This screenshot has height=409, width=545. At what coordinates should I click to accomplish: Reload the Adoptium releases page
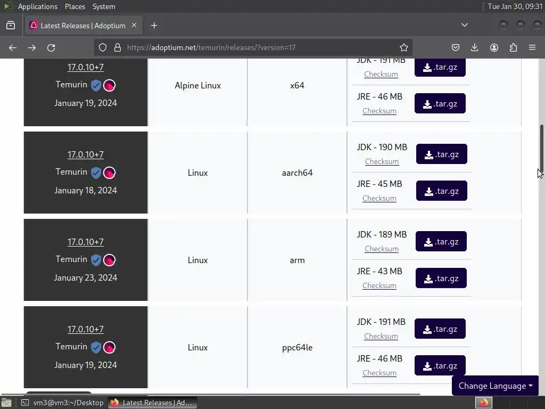pos(51,47)
